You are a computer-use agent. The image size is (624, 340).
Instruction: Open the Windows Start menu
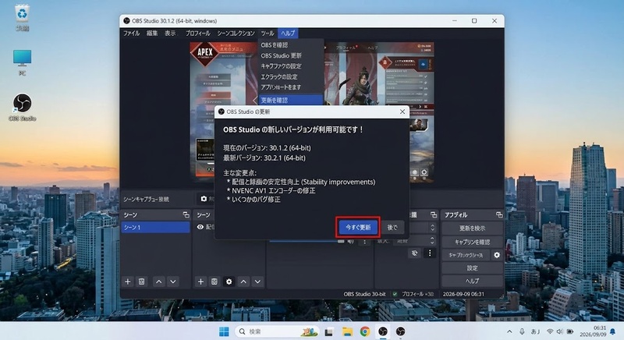click(224, 331)
